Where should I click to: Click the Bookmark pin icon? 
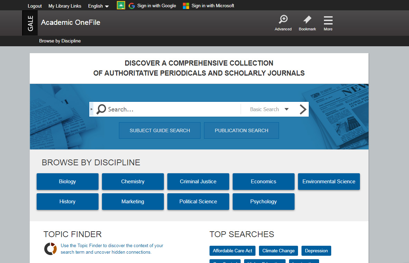(x=307, y=20)
